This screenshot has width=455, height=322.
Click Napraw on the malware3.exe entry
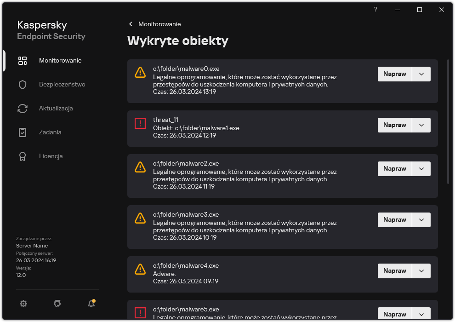point(394,219)
